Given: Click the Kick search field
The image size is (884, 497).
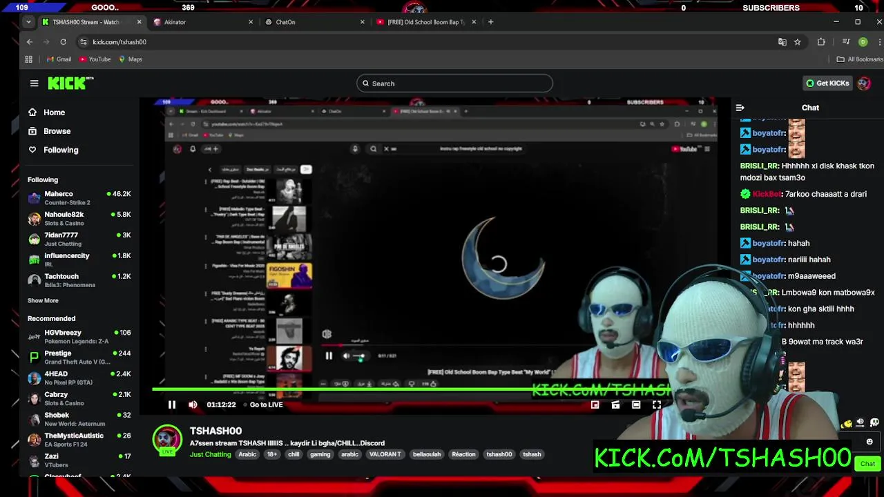Looking at the screenshot, I should (x=454, y=84).
